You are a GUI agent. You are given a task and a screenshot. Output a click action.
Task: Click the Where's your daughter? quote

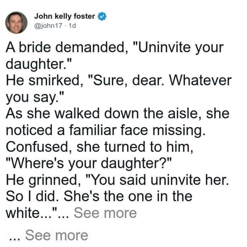(x=89, y=164)
